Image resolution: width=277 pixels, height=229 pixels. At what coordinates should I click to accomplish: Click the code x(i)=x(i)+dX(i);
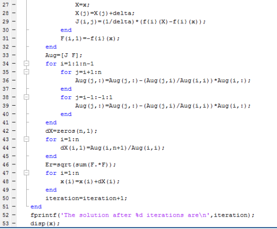[90, 182]
